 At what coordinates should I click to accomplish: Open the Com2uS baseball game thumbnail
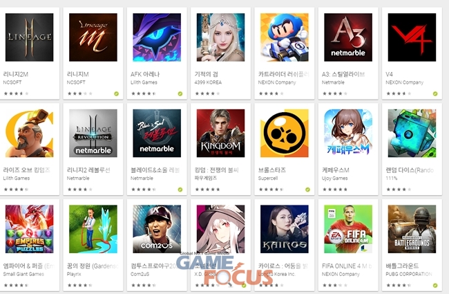pyautogui.click(x=157, y=229)
